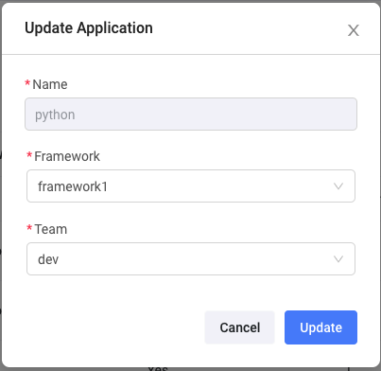Click the Framework field label
Viewport: 381px width, 371px height.
coord(67,156)
